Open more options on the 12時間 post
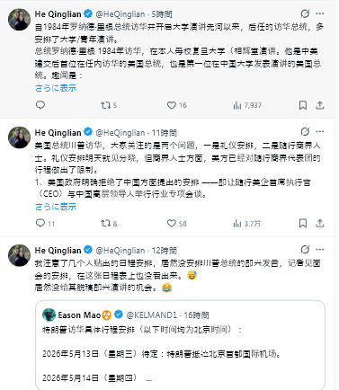Screen dimensions: 339x390 pyautogui.click(x=320, y=249)
